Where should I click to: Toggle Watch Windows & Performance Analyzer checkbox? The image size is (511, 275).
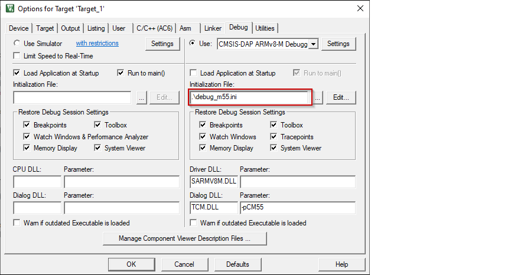tap(27, 137)
